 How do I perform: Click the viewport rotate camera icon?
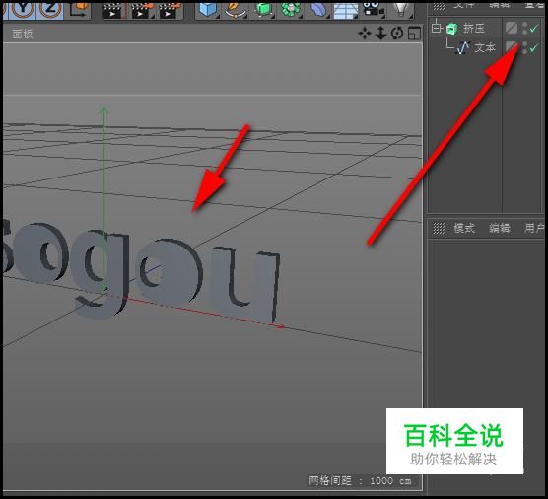pyautogui.click(x=397, y=34)
